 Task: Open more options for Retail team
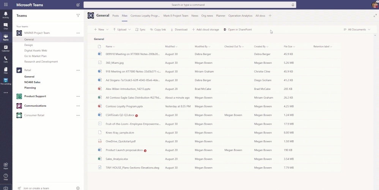[78, 70]
